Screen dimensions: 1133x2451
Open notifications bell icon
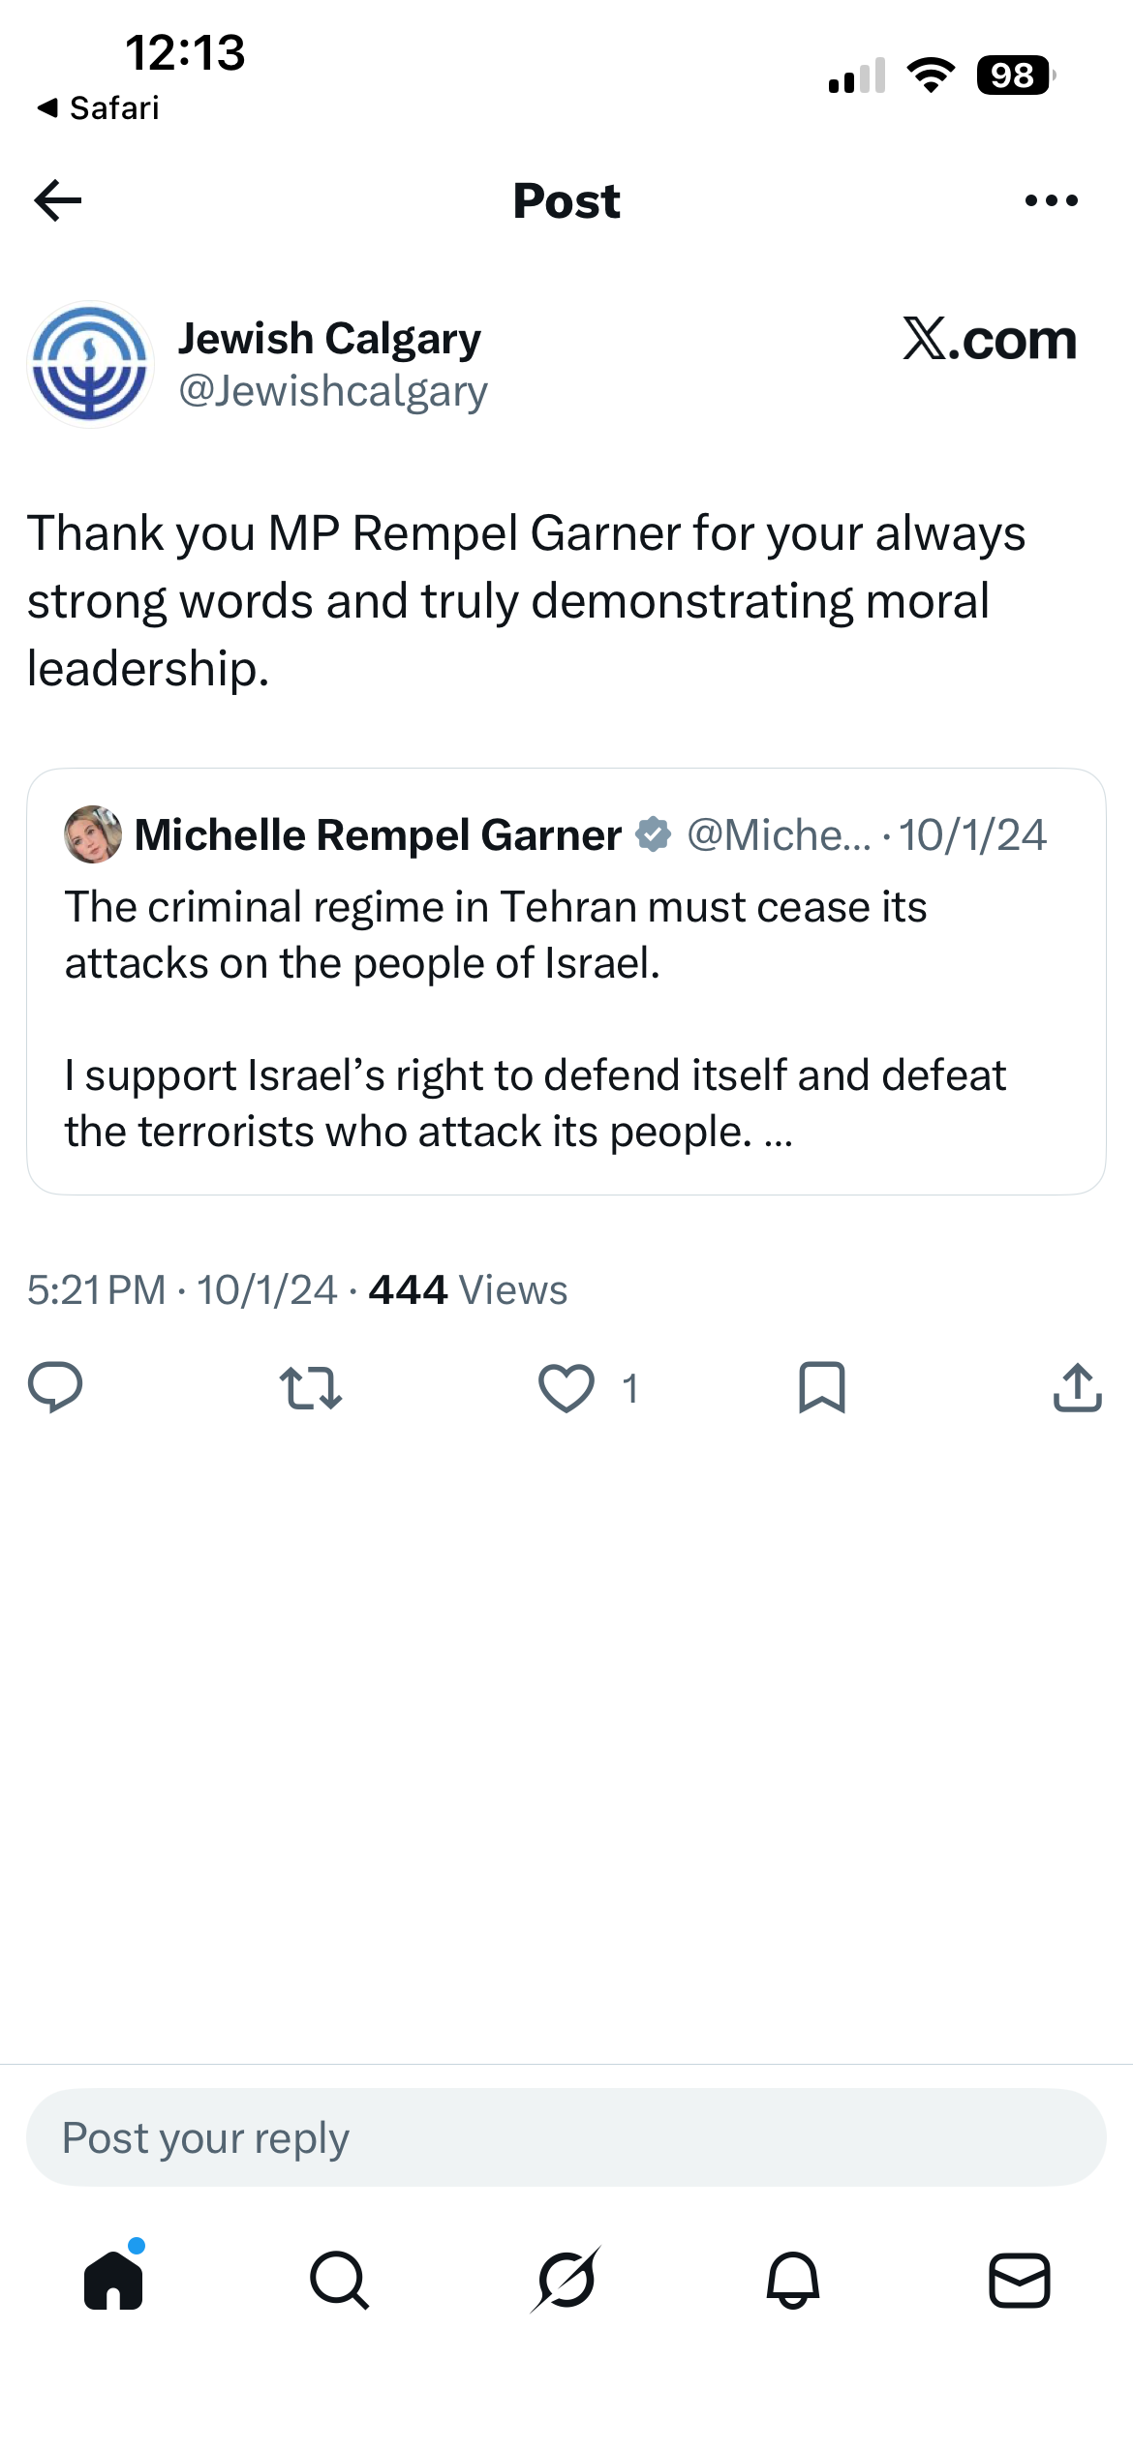(x=793, y=2281)
